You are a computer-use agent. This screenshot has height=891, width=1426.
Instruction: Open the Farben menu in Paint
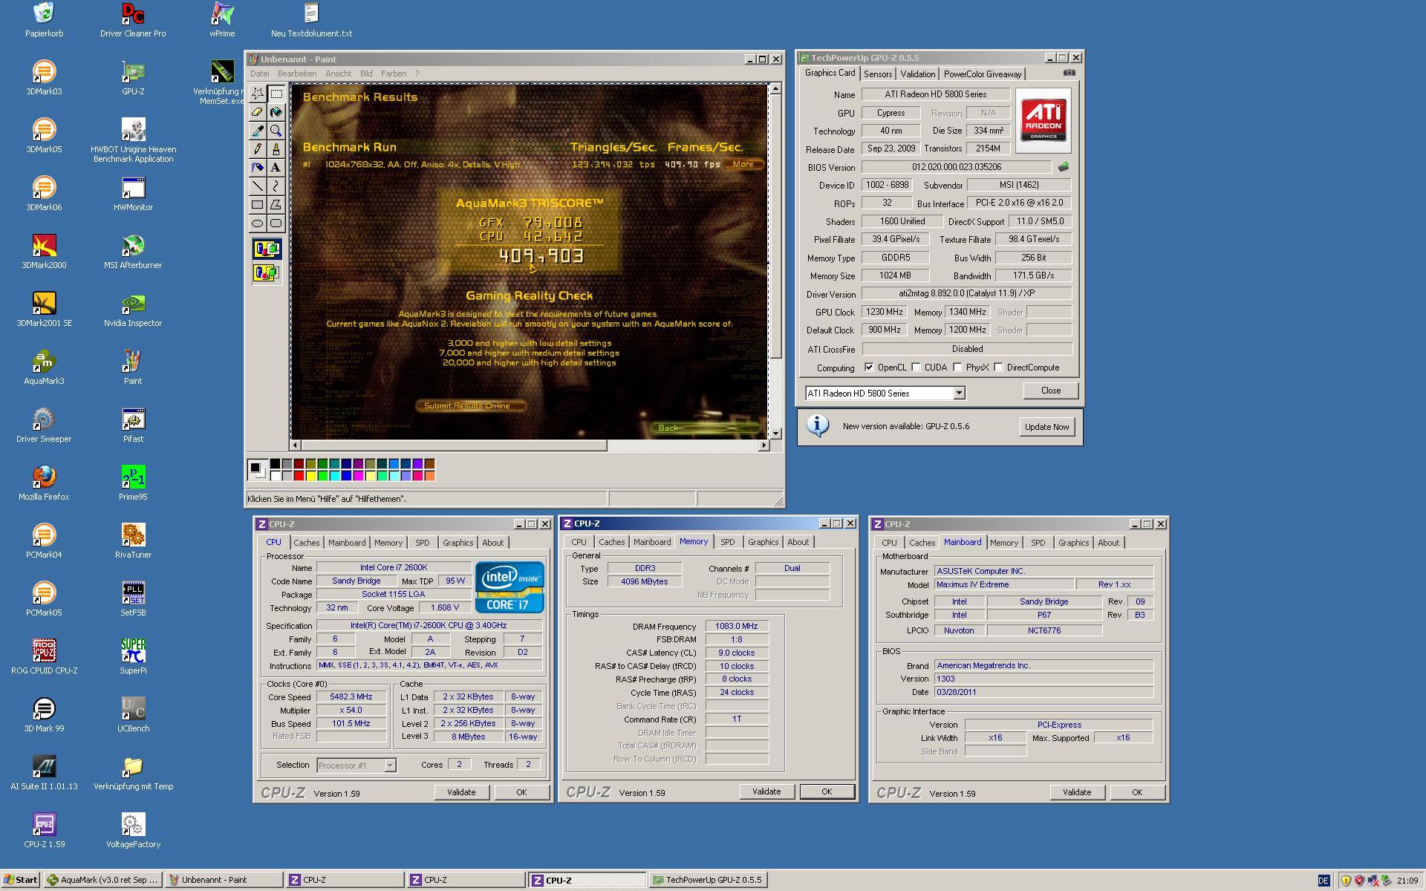pyautogui.click(x=394, y=74)
